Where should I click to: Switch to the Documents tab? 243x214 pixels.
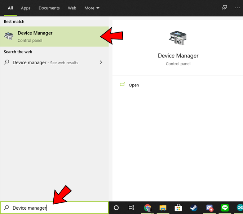click(49, 8)
